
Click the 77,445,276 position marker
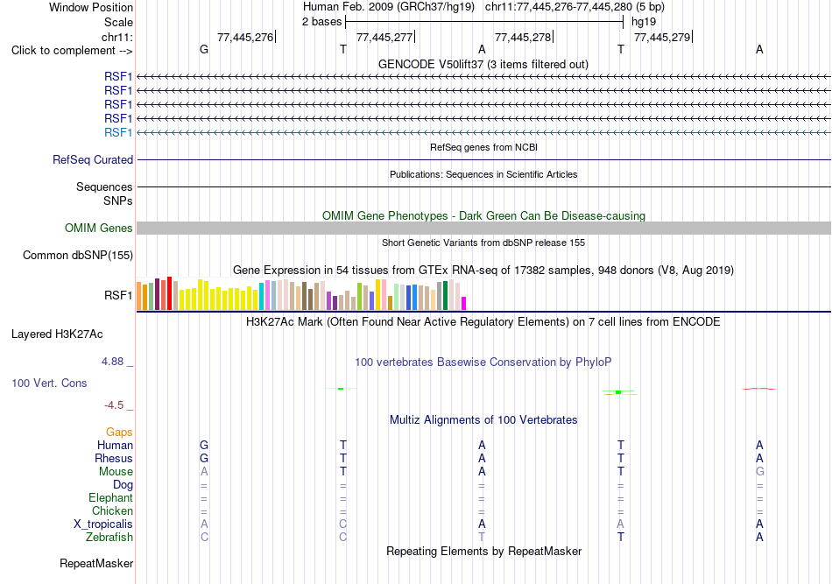245,37
